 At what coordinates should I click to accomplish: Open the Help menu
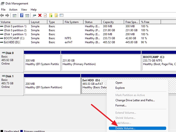pyautogui.click(x=33, y=10)
